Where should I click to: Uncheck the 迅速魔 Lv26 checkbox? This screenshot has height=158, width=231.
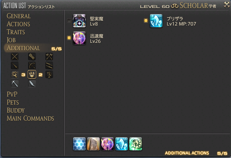(x=69, y=38)
